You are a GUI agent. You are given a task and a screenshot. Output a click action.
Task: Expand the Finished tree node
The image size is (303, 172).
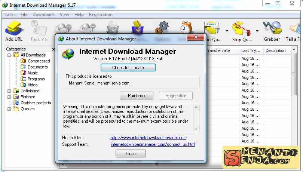[x=9, y=97]
